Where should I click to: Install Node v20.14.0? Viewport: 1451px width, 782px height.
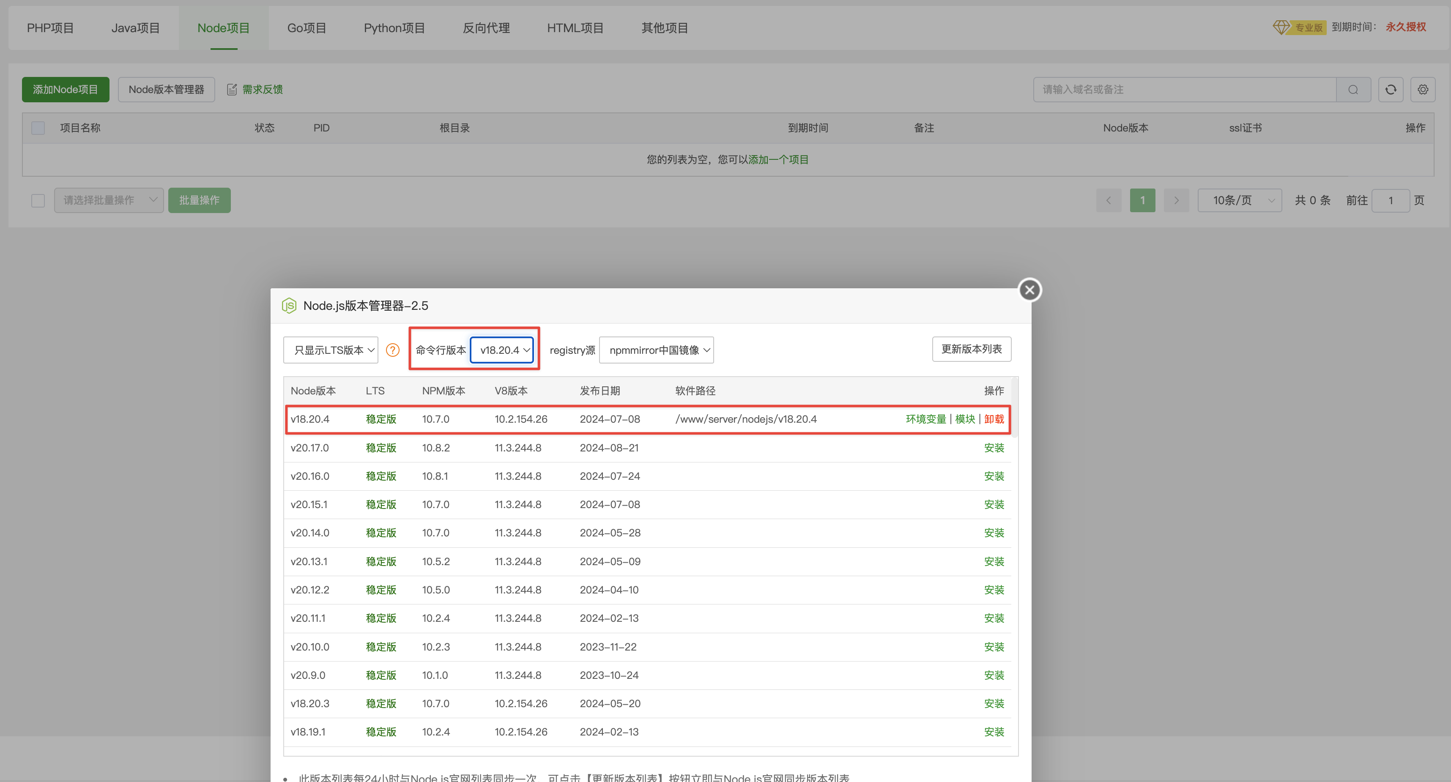coord(994,533)
